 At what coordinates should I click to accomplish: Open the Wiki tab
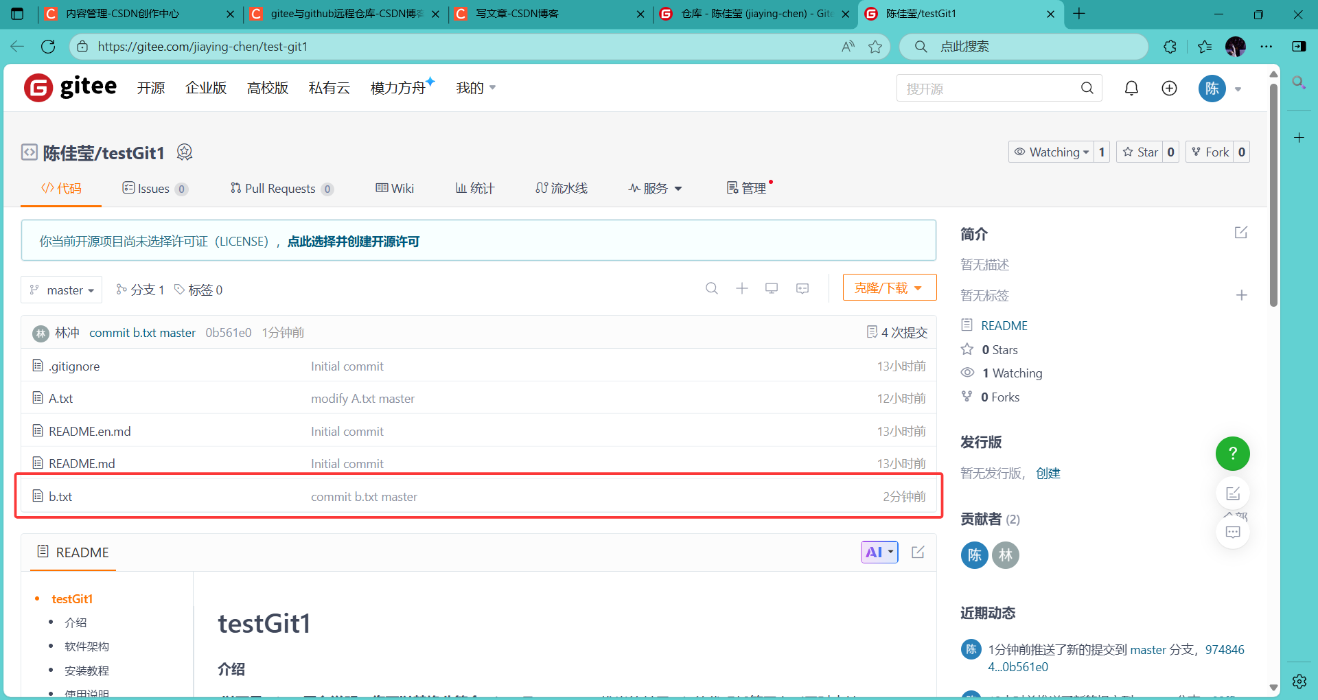[x=395, y=188]
